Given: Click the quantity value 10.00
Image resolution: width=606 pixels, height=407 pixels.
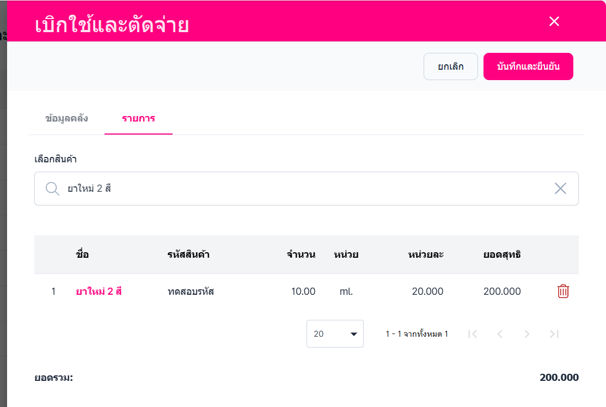Looking at the screenshot, I should pos(303,291).
